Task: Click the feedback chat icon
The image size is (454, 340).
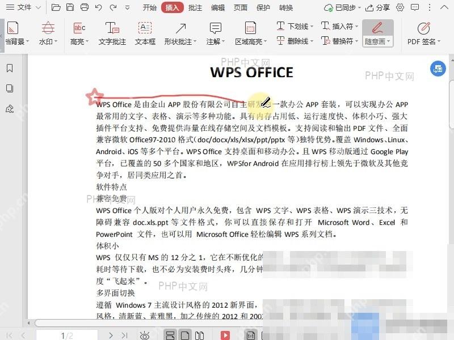Action: click(x=415, y=7)
